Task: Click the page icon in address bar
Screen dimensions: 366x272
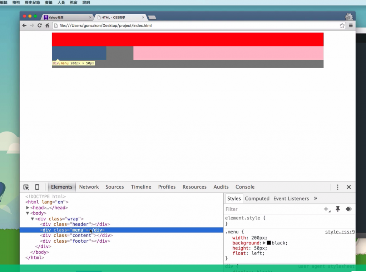Action: 56,25
